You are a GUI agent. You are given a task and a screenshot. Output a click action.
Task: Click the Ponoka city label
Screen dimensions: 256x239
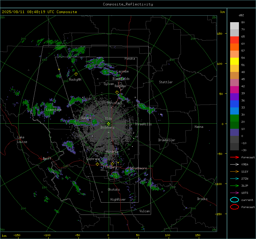[x=130, y=59]
